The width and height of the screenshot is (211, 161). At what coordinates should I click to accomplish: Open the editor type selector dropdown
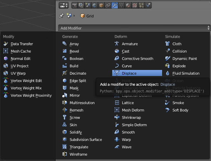point(64,5)
